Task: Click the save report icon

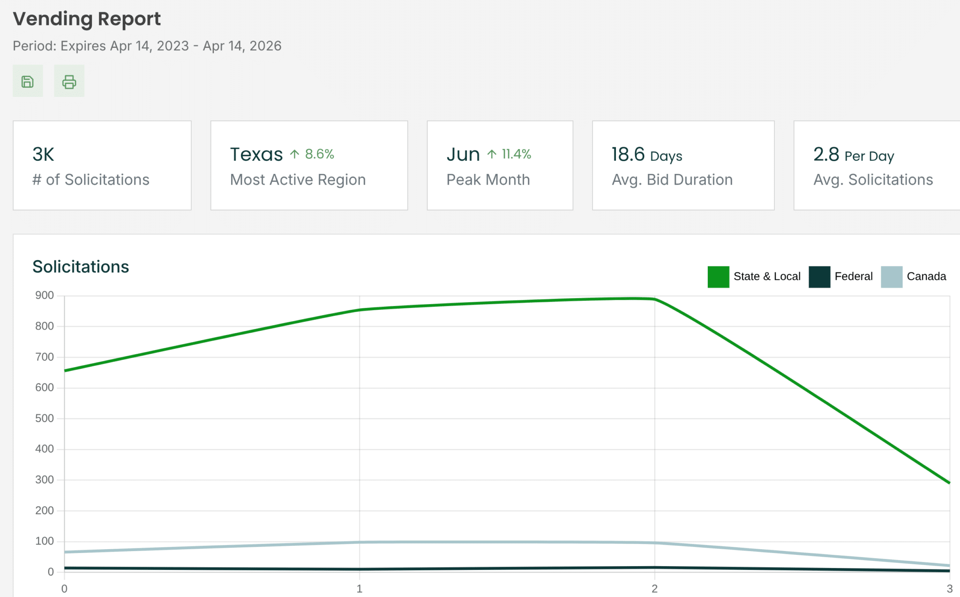Action: point(28,82)
